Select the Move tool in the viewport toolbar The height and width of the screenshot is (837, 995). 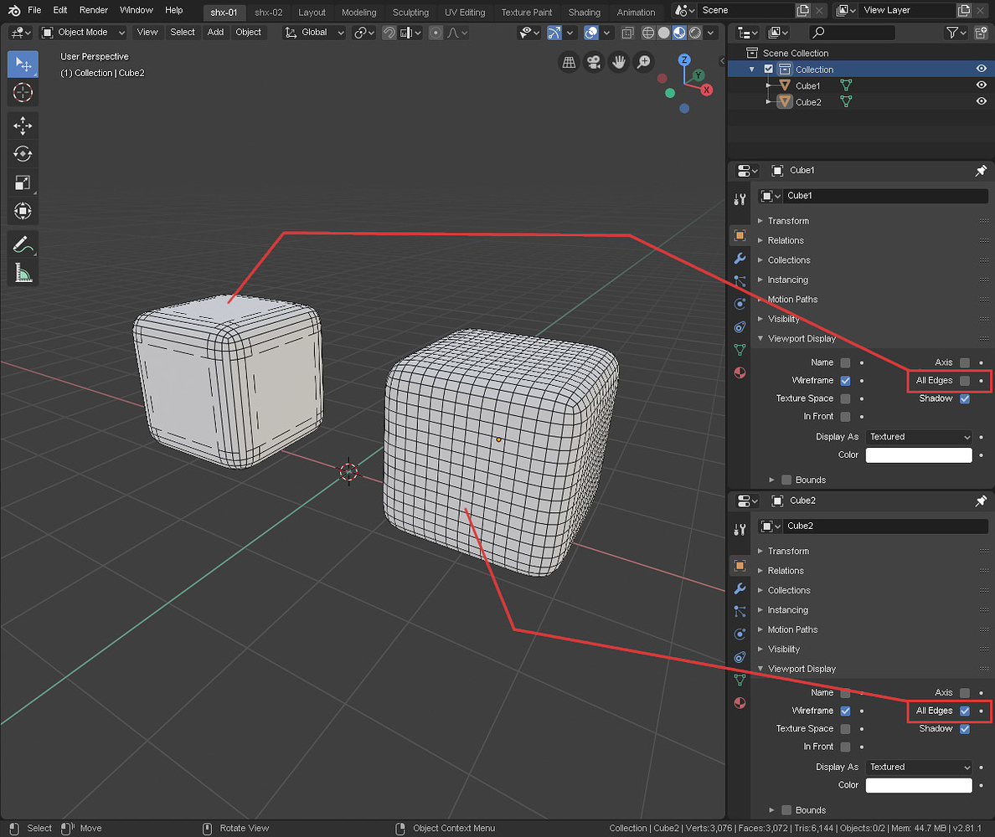tap(23, 126)
